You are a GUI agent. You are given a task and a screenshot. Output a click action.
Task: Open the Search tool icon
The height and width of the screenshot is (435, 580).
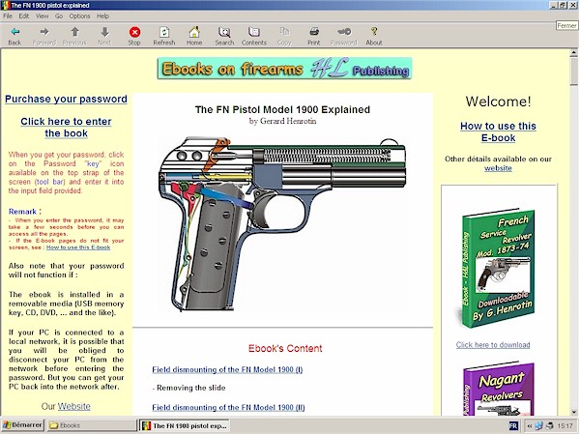[x=224, y=32]
